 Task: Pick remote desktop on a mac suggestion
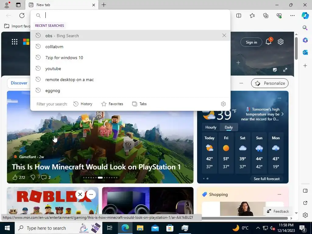(130, 80)
